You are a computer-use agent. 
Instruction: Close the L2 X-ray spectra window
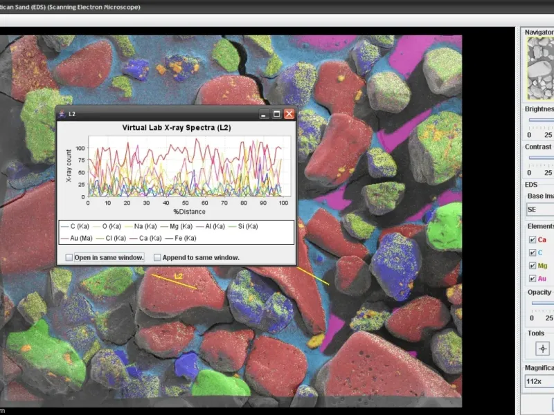(289, 114)
